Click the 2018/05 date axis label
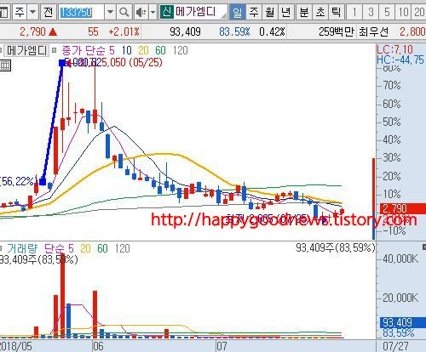This screenshot has height=352, width=426. 16,346
